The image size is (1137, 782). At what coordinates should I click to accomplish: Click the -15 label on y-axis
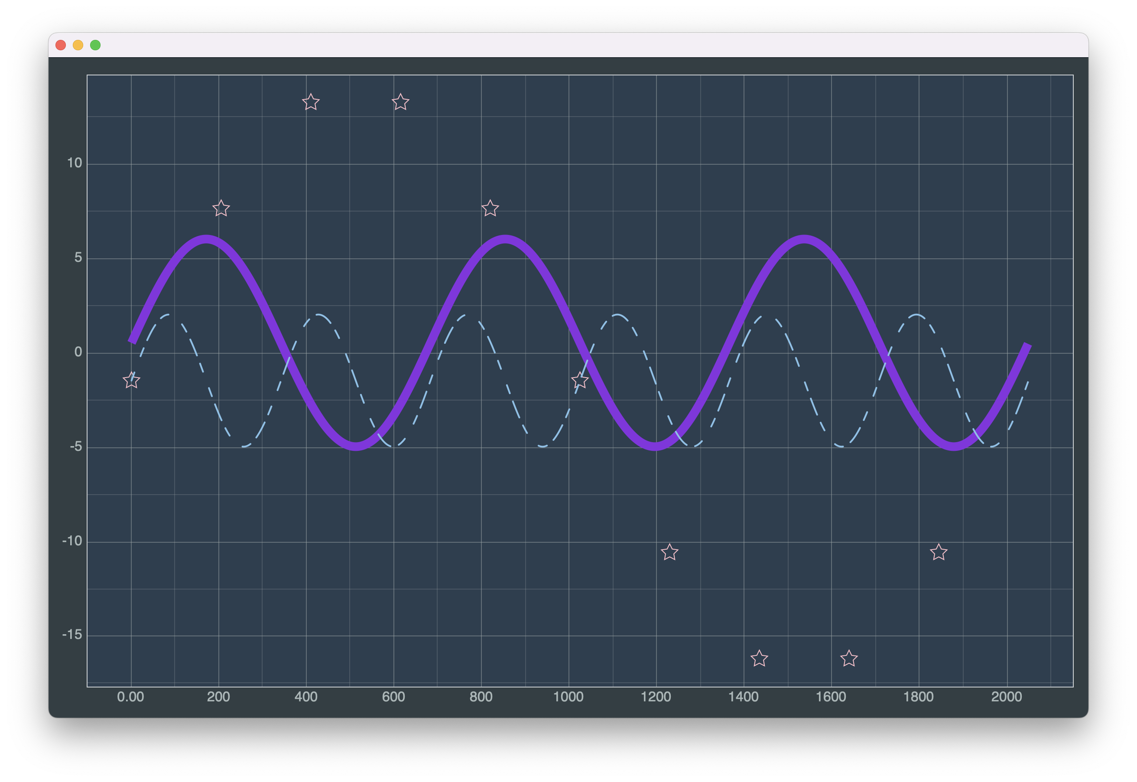71,635
